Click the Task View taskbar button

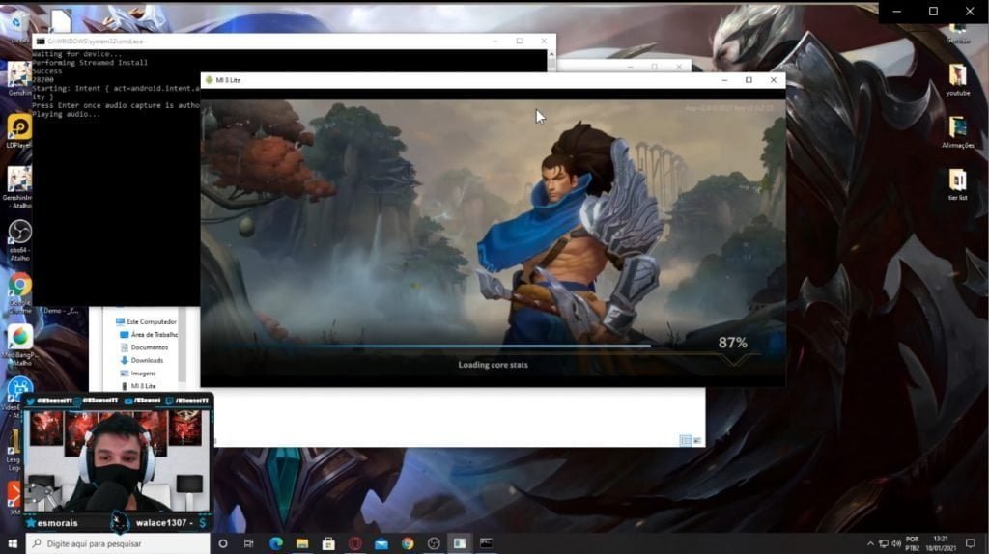click(x=249, y=543)
